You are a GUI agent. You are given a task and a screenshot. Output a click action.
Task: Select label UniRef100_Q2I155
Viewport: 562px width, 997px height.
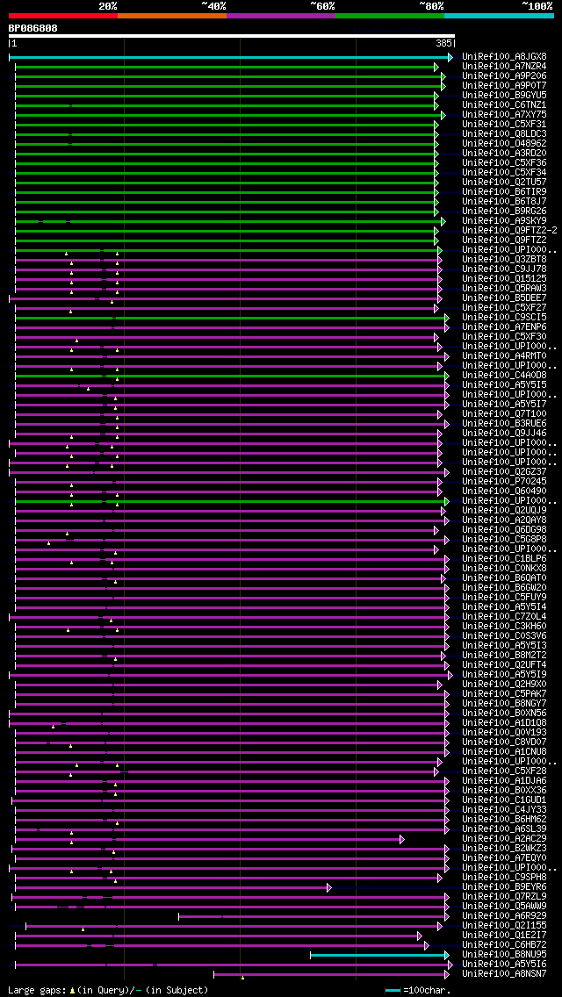[x=504, y=926]
